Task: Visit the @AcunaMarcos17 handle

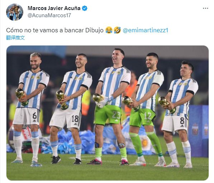Action: [49, 15]
